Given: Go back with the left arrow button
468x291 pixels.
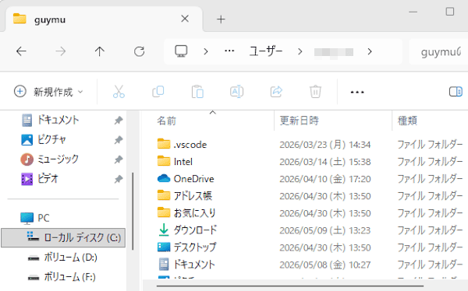Looking at the screenshot, I should point(21,51).
